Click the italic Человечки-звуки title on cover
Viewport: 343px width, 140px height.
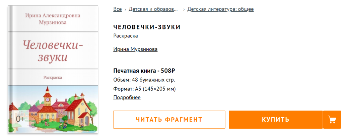(x=53, y=51)
